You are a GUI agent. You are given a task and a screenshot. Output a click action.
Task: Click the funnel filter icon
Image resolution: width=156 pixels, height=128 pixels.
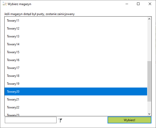[60, 120]
